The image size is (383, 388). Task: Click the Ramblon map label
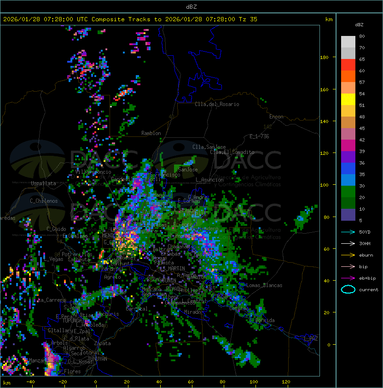click(x=151, y=133)
